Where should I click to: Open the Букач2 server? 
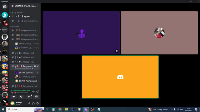click(5, 30)
